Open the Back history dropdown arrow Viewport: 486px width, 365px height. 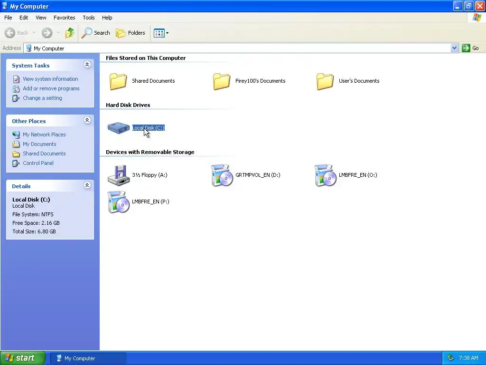(x=34, y=33)
